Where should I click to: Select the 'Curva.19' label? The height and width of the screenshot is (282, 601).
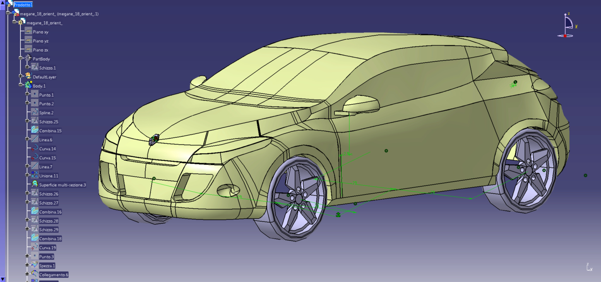(47, 248)
